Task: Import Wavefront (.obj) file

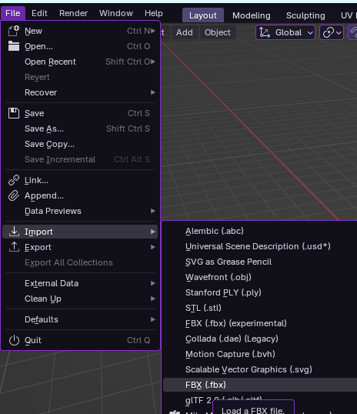Action: point(260,277)
